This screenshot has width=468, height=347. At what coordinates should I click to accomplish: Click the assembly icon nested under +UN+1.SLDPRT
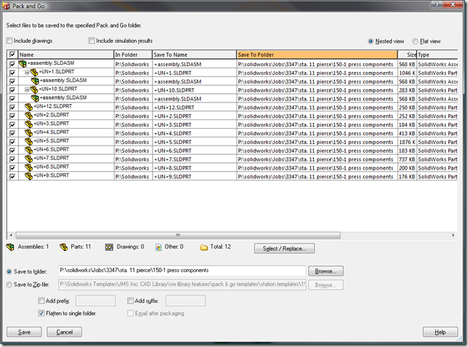(35, 81)
